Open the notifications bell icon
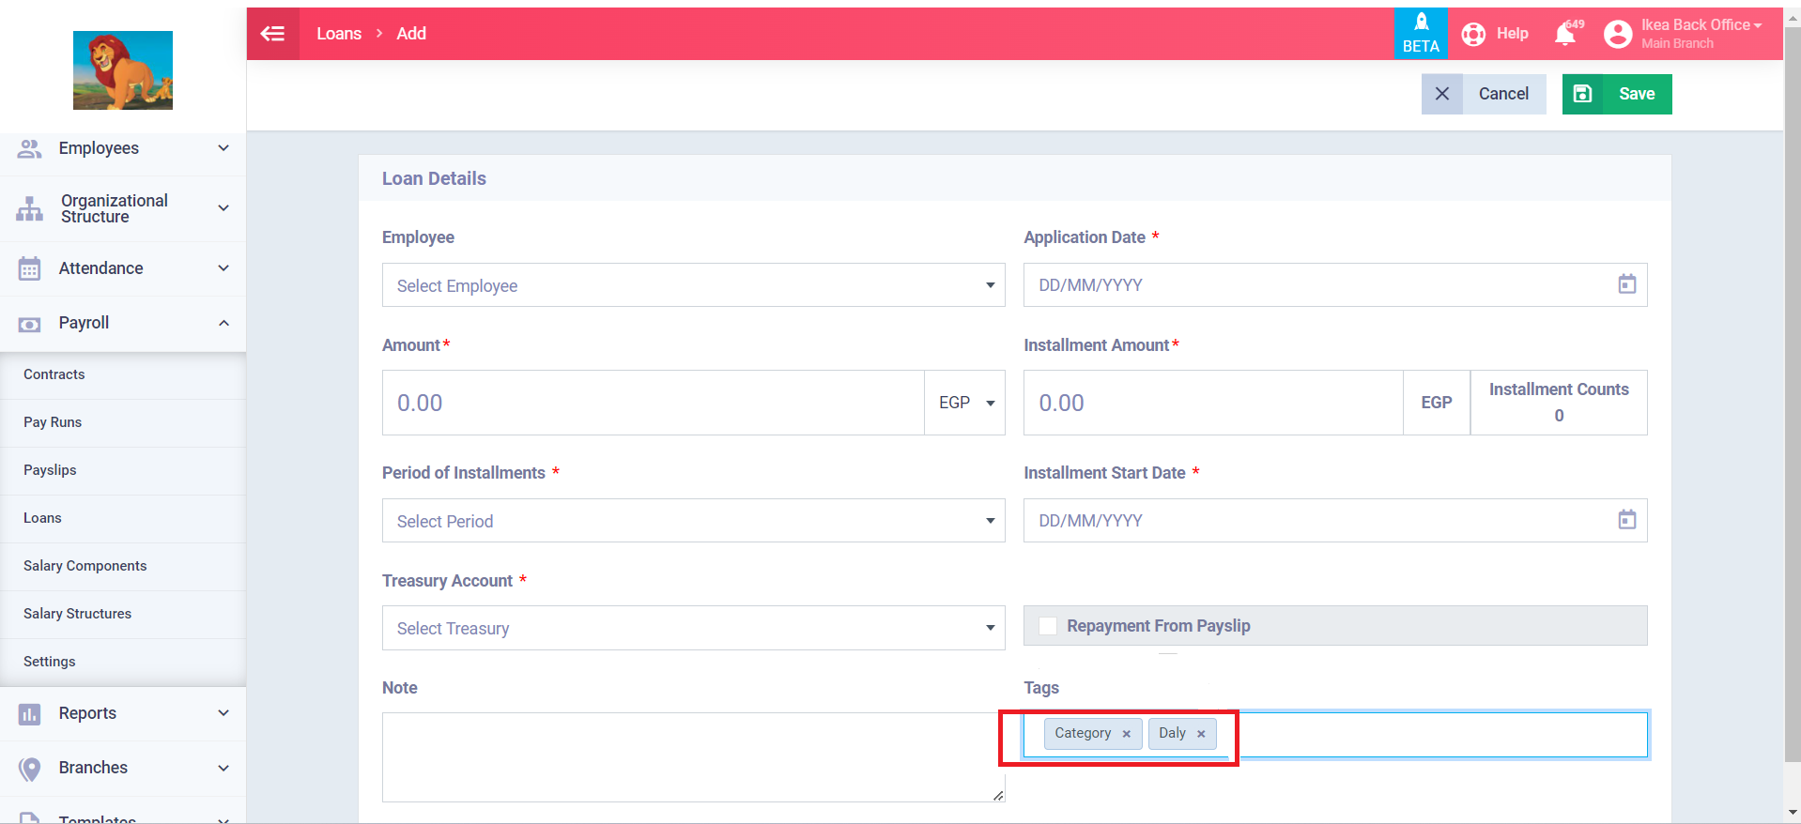 pyautogui.click(x=1564, y=35)
